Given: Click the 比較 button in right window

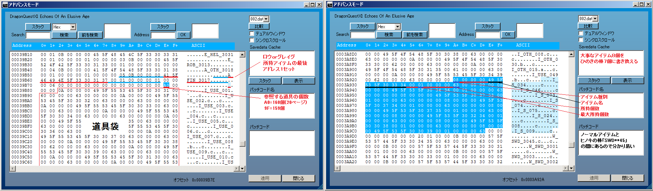Looking at the screenshot, I should pyautogui.click(x=588, y=26).
